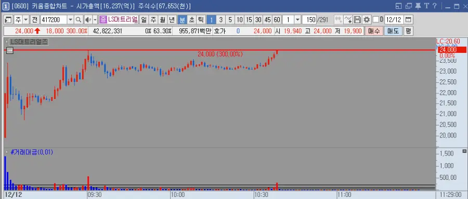Open the 주 market type dropdown
468x199 pixels.
[25, 20]
